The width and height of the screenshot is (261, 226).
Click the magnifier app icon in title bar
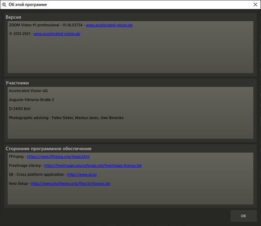pos(4,5)
